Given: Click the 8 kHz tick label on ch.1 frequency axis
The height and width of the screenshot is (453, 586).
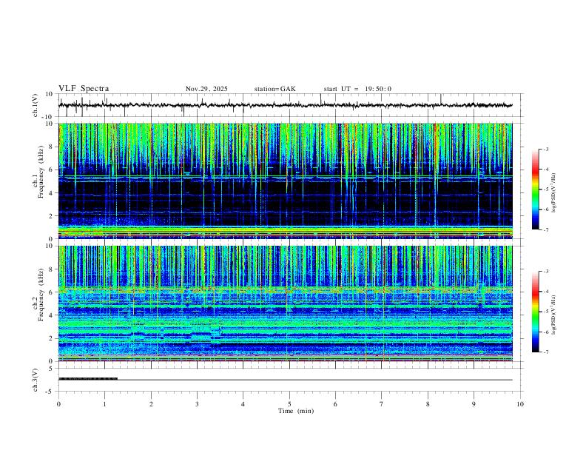Looking at the screenshot, I should [x=52, y=147].
